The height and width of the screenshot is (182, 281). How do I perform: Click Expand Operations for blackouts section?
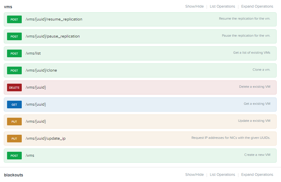(x=257, y=174)
